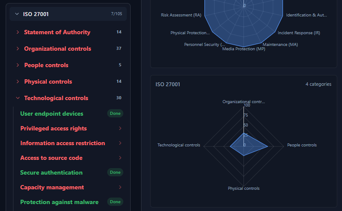Click Technological controls radar axis label
Viewport: 342px width, 211px height.
click(179, 145)
